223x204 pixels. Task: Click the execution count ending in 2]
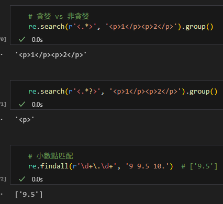pyautogui.click(x=3, y=179)
